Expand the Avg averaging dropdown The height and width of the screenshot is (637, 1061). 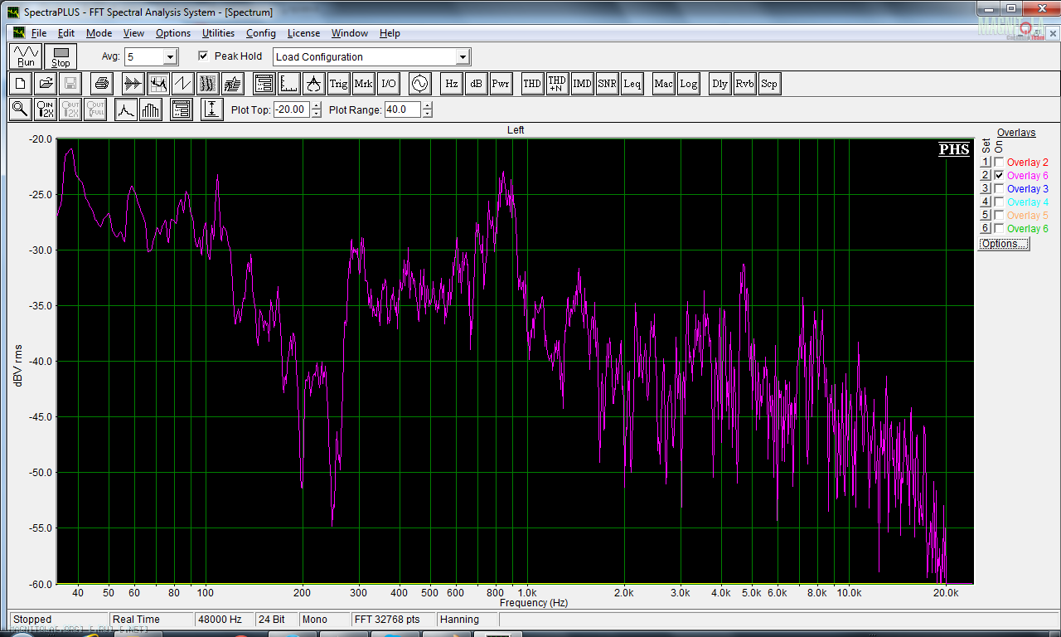(x=170, y=57)
